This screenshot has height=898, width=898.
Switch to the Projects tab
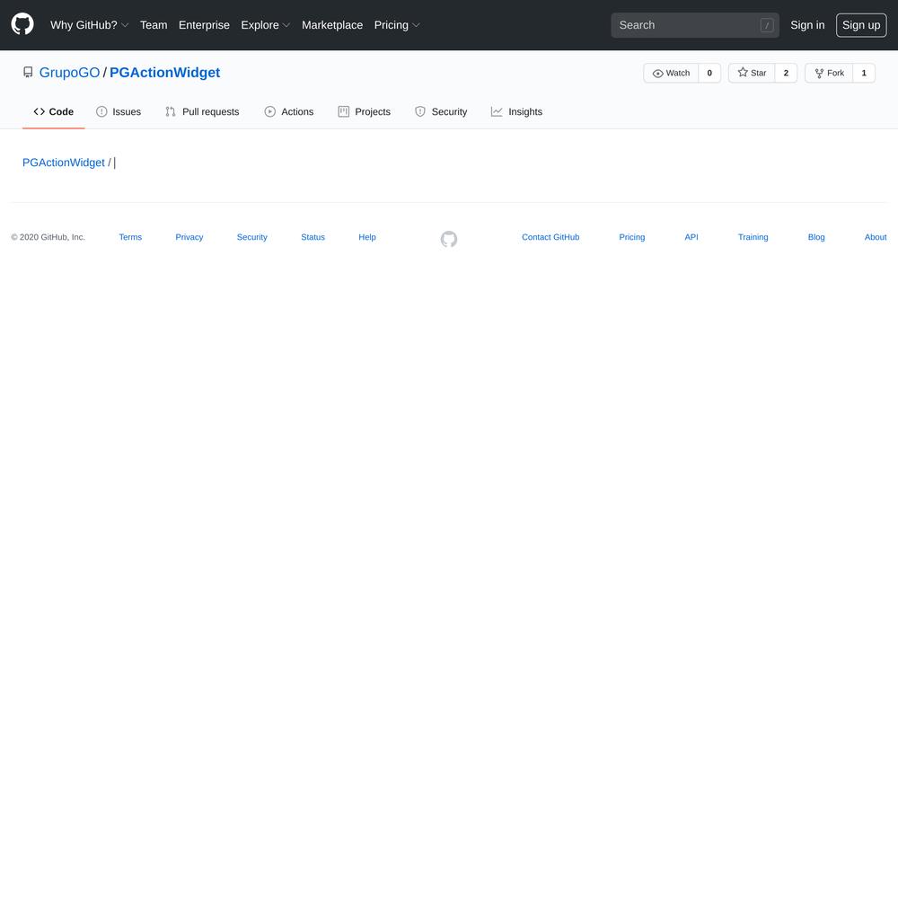(365, 111)
